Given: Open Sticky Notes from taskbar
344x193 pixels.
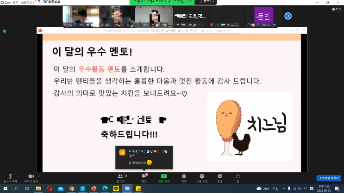Looking at the screenshot, I should point(138,188).
